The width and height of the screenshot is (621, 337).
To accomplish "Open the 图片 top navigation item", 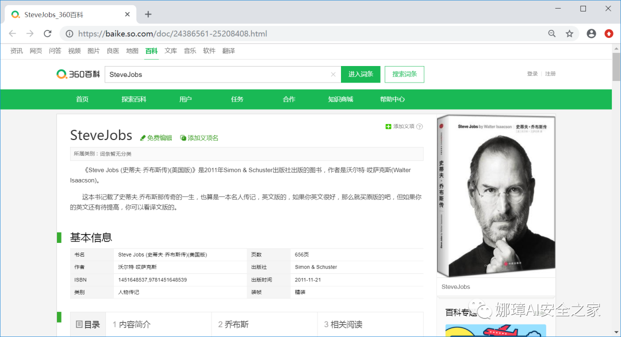I will 94,51.
